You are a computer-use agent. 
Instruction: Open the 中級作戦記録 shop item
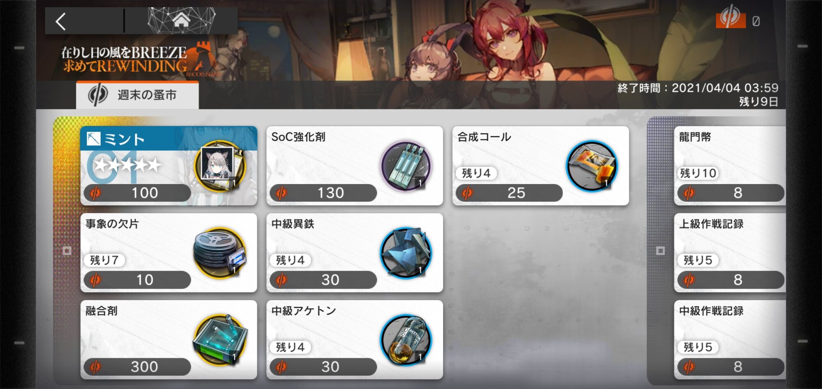click(730, 340)
